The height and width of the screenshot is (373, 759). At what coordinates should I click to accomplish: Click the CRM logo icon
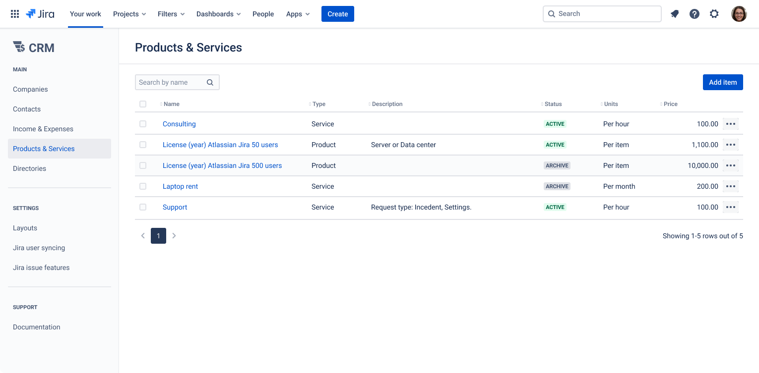point(19,47)
